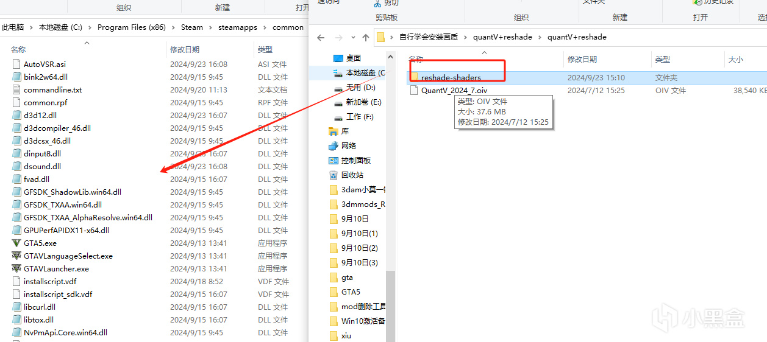Select 工作 (F:) drive icon
This screenshot has width=767, height=342.
click(x=338, y=117)
